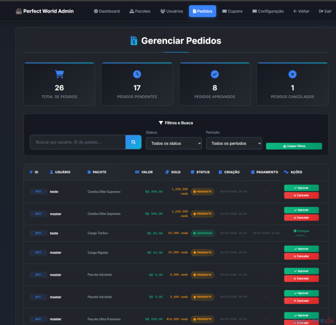
Task: Click the Perfect World Admin logo icon
Action: [x=19, y=11]
